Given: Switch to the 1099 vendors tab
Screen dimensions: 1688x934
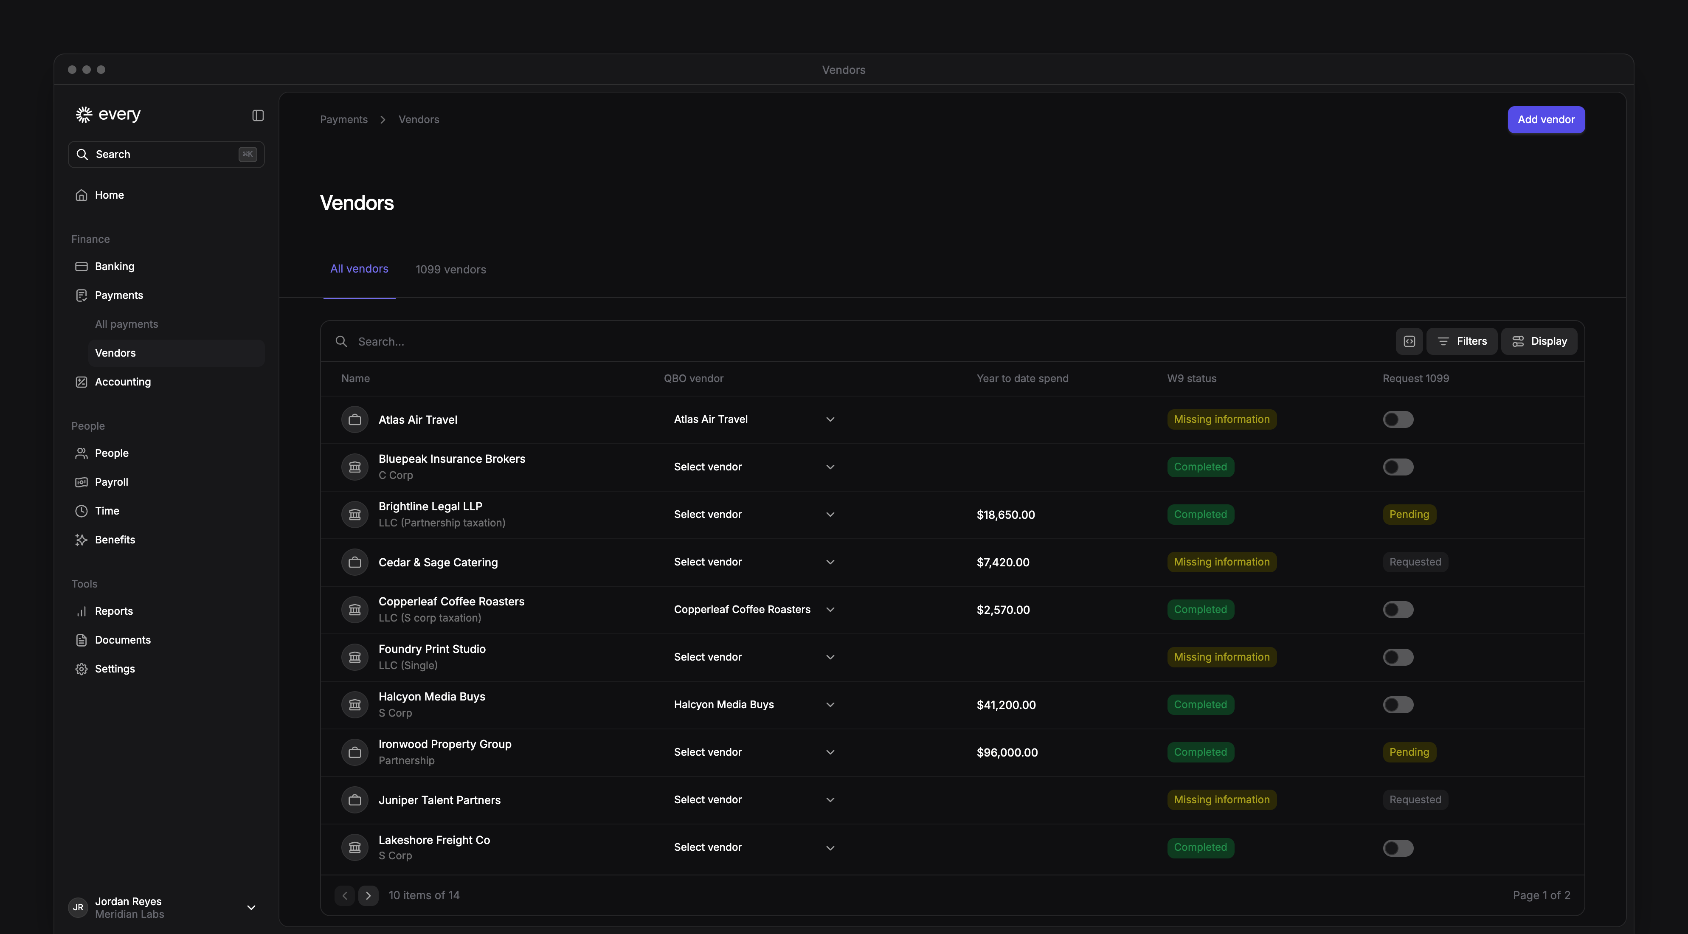Looking at the screenshot, I should [x=451, y=270].
